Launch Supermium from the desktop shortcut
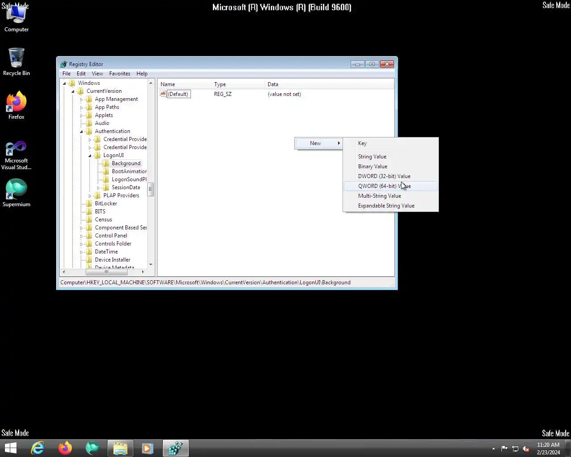The width and height of the screenshot is (571, 457). 17,193
